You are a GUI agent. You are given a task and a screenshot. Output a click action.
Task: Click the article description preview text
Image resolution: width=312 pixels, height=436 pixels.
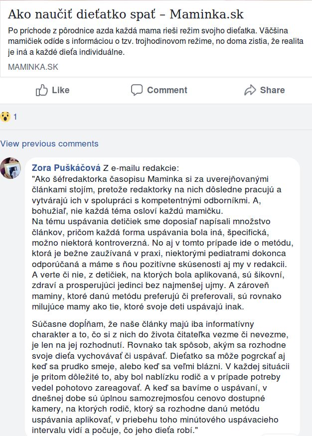156,41
